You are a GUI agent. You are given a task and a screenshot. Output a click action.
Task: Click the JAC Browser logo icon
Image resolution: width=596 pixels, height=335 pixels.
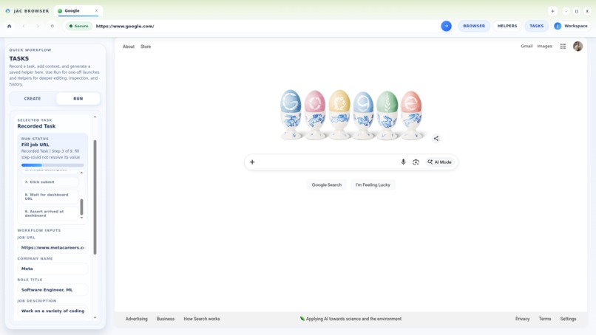coord(7,11)
